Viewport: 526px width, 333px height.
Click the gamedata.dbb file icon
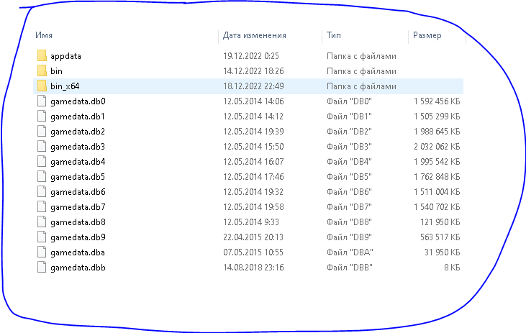(41, 268)
